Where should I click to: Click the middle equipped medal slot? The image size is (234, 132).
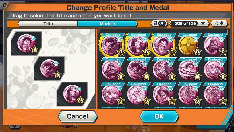click(49, 69)
